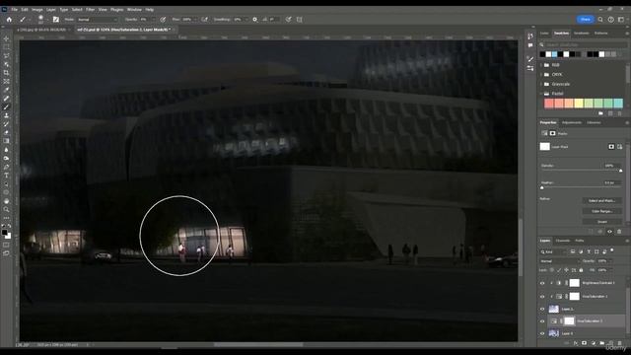Open the Image menu

pyautogui.click(x=37, y=9)
